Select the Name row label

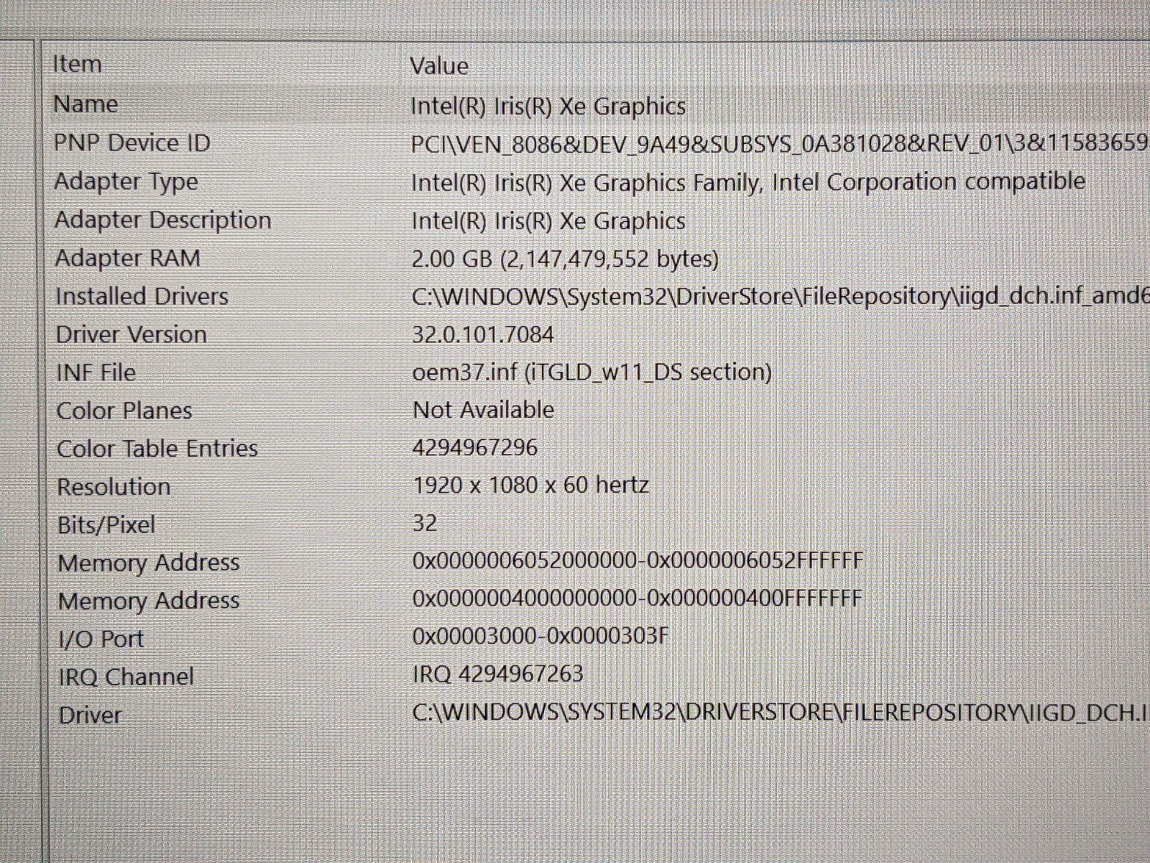[86, 104]
